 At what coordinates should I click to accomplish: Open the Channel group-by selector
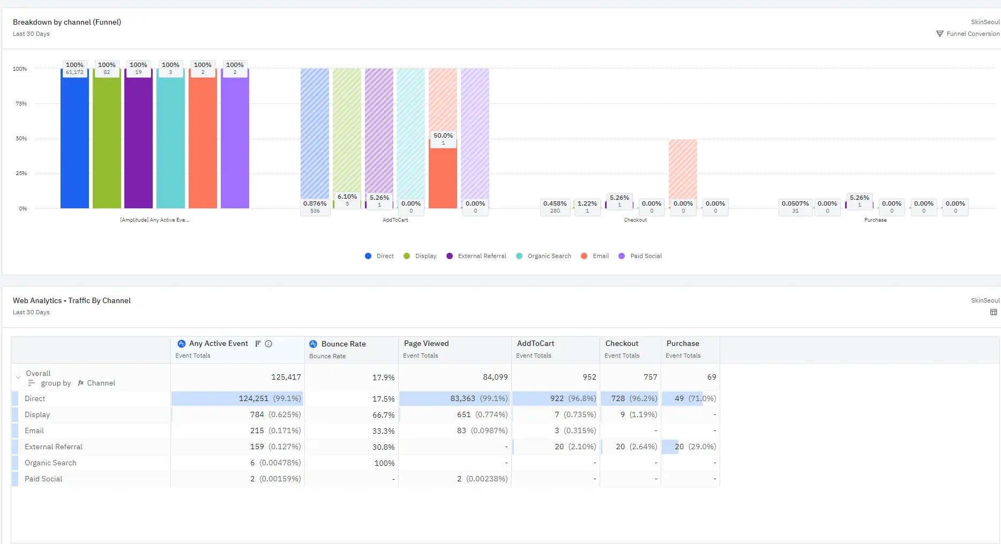(101, 383)
